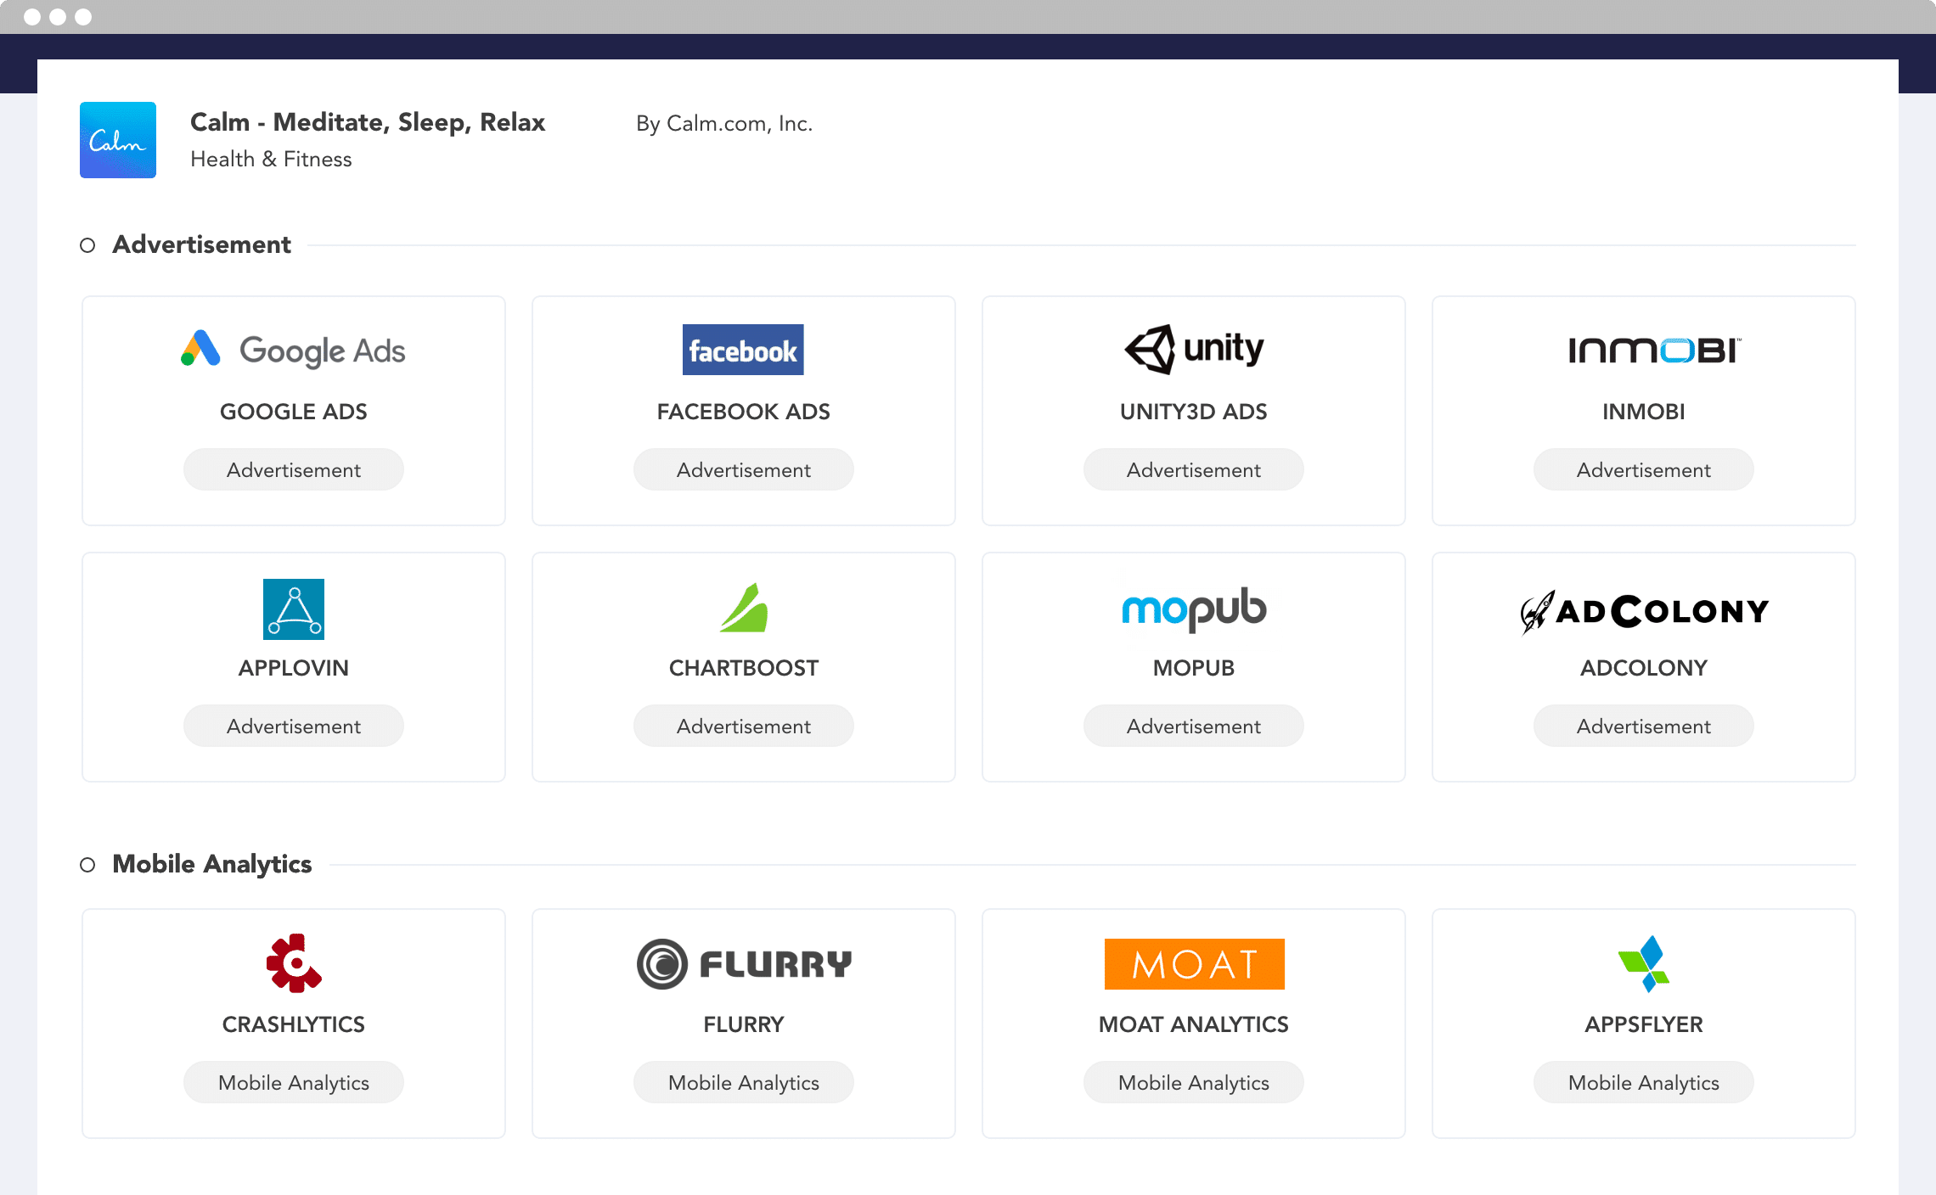Click the Advertisement tag under AdColony
Image resolution: width=1936 pixels, height=1195 pixels.
click(x=1644, y=726)
